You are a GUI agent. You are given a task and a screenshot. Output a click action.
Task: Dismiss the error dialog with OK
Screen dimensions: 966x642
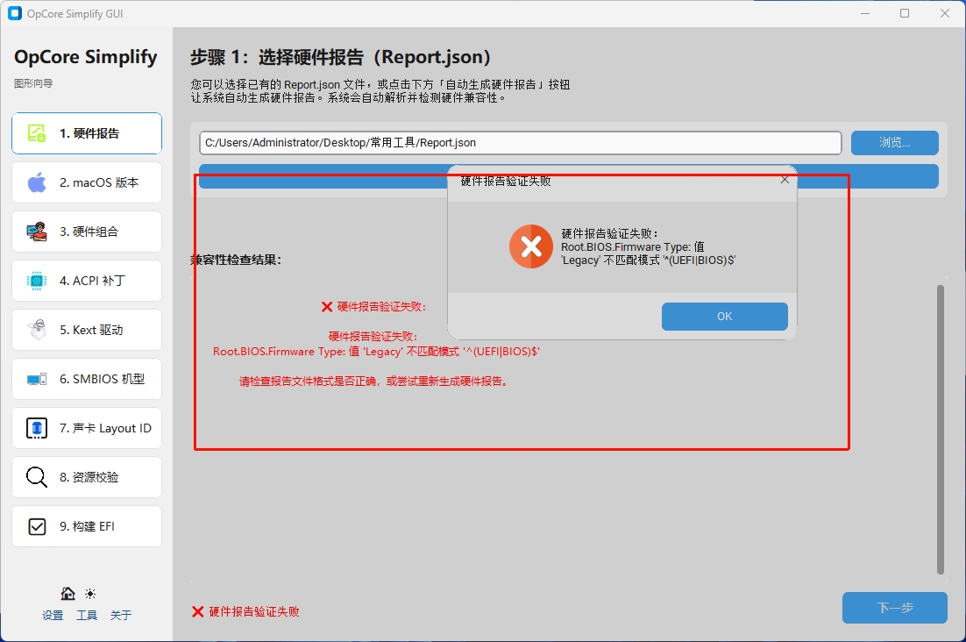[724, 317]
